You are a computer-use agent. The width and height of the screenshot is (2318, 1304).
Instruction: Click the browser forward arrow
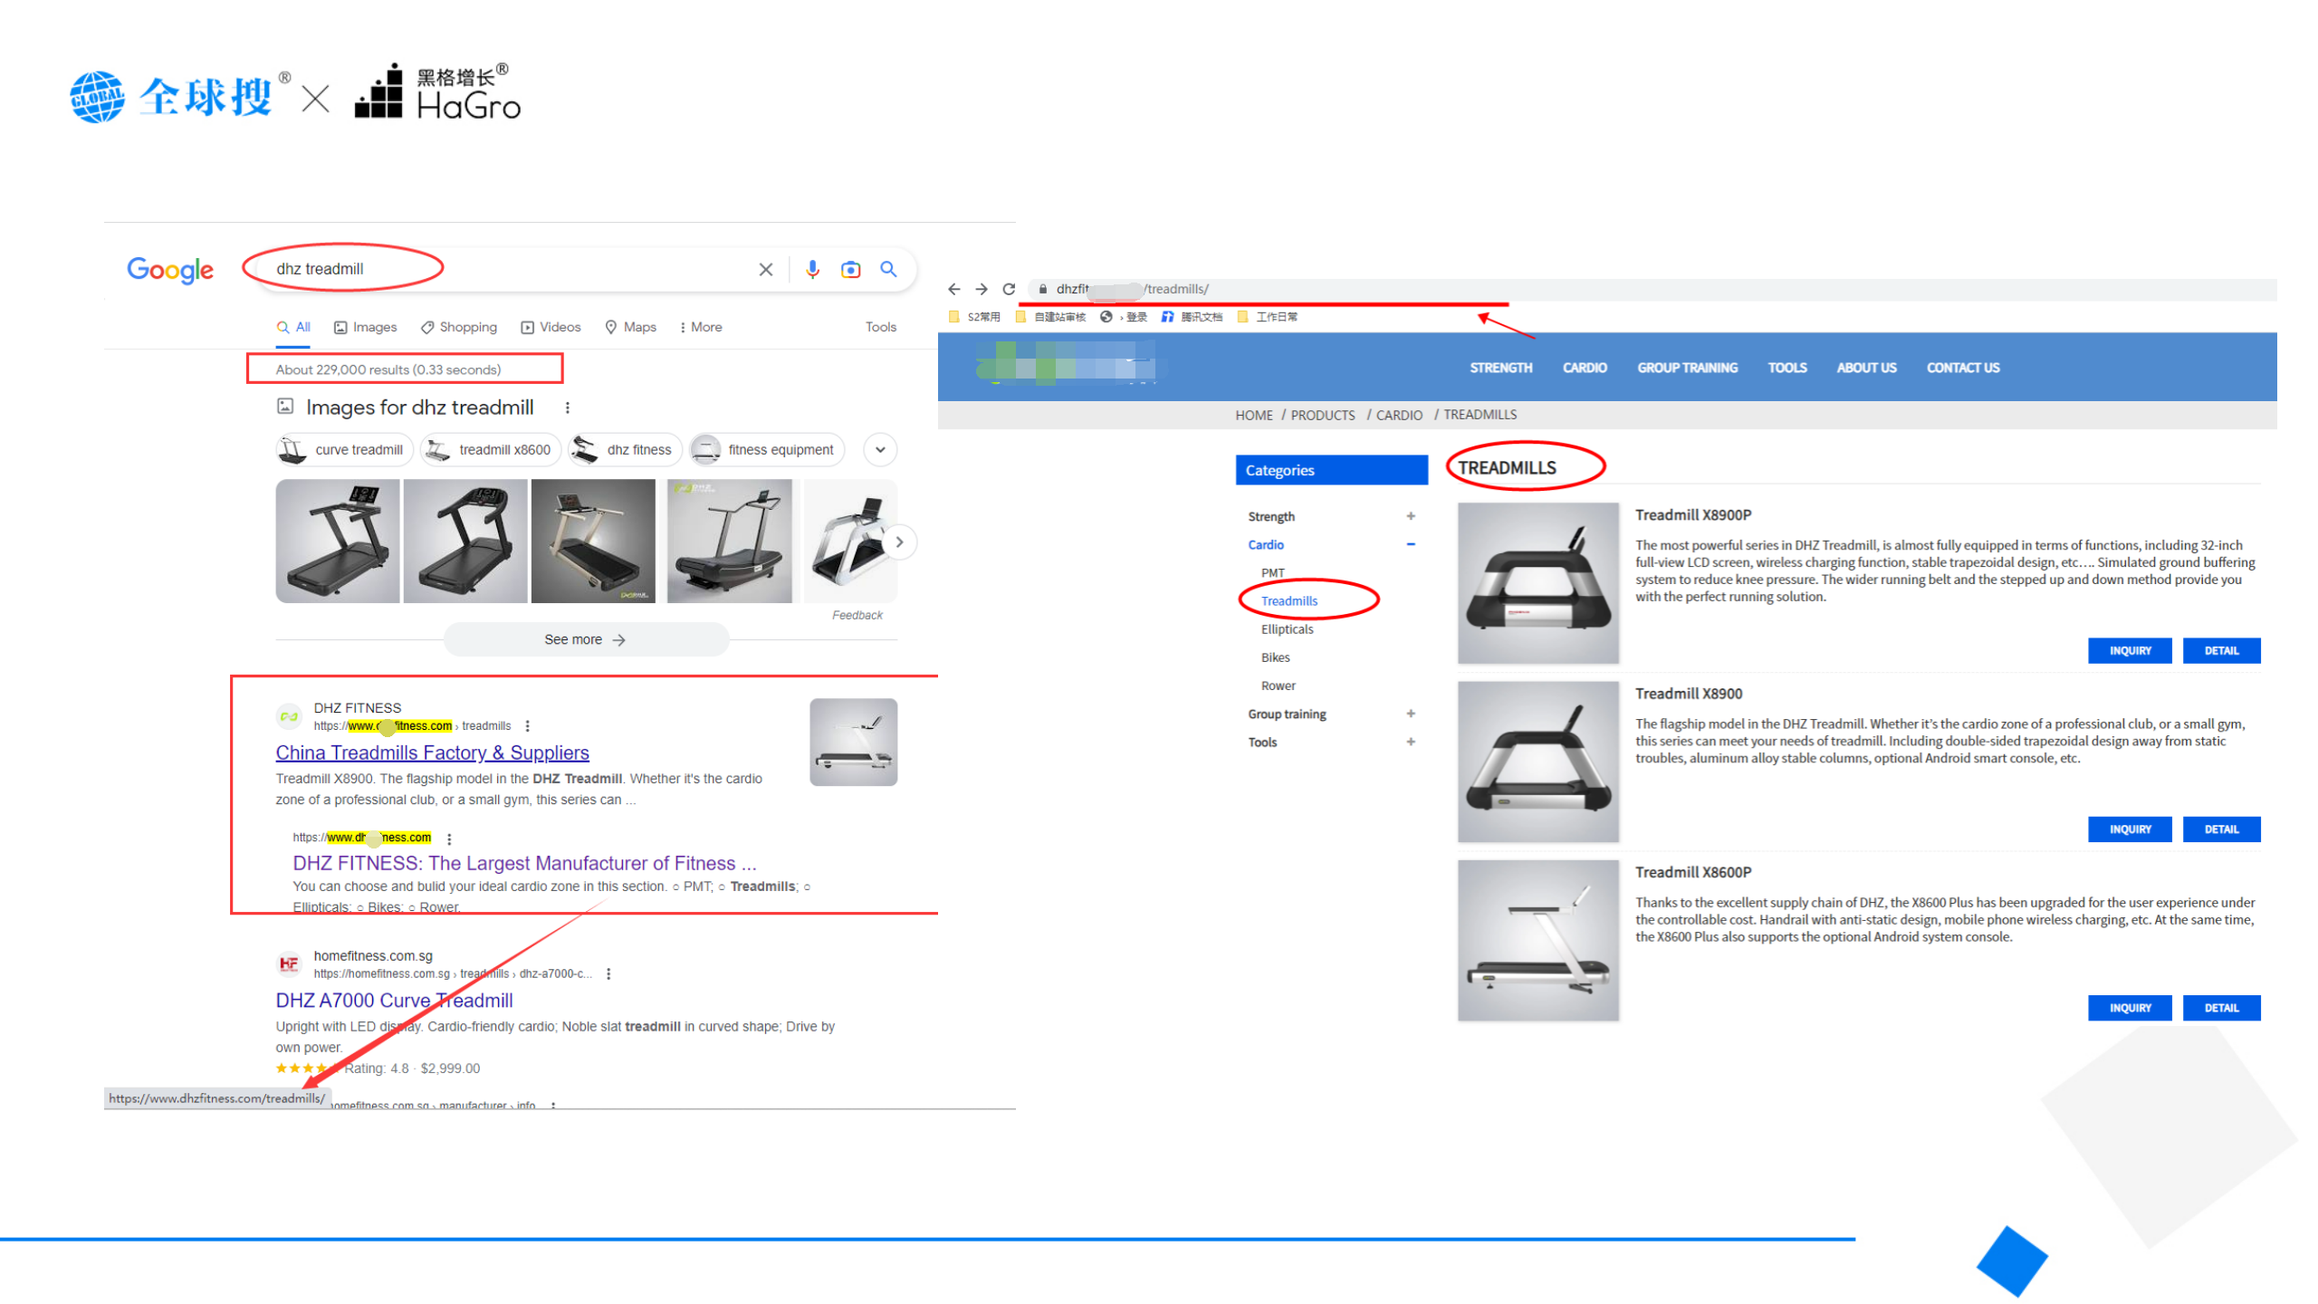pyautogui.click(x=981, y=289)
